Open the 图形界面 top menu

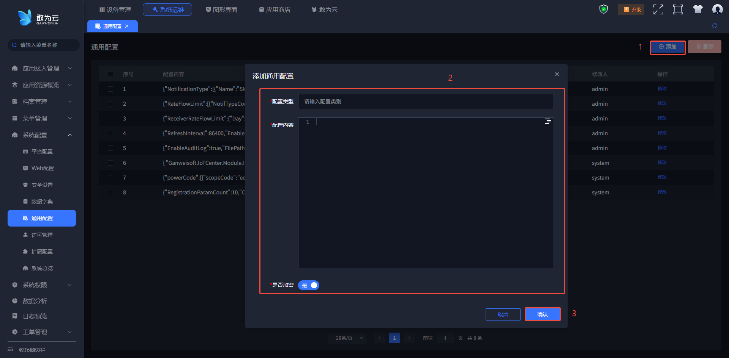tap(221, 9)
